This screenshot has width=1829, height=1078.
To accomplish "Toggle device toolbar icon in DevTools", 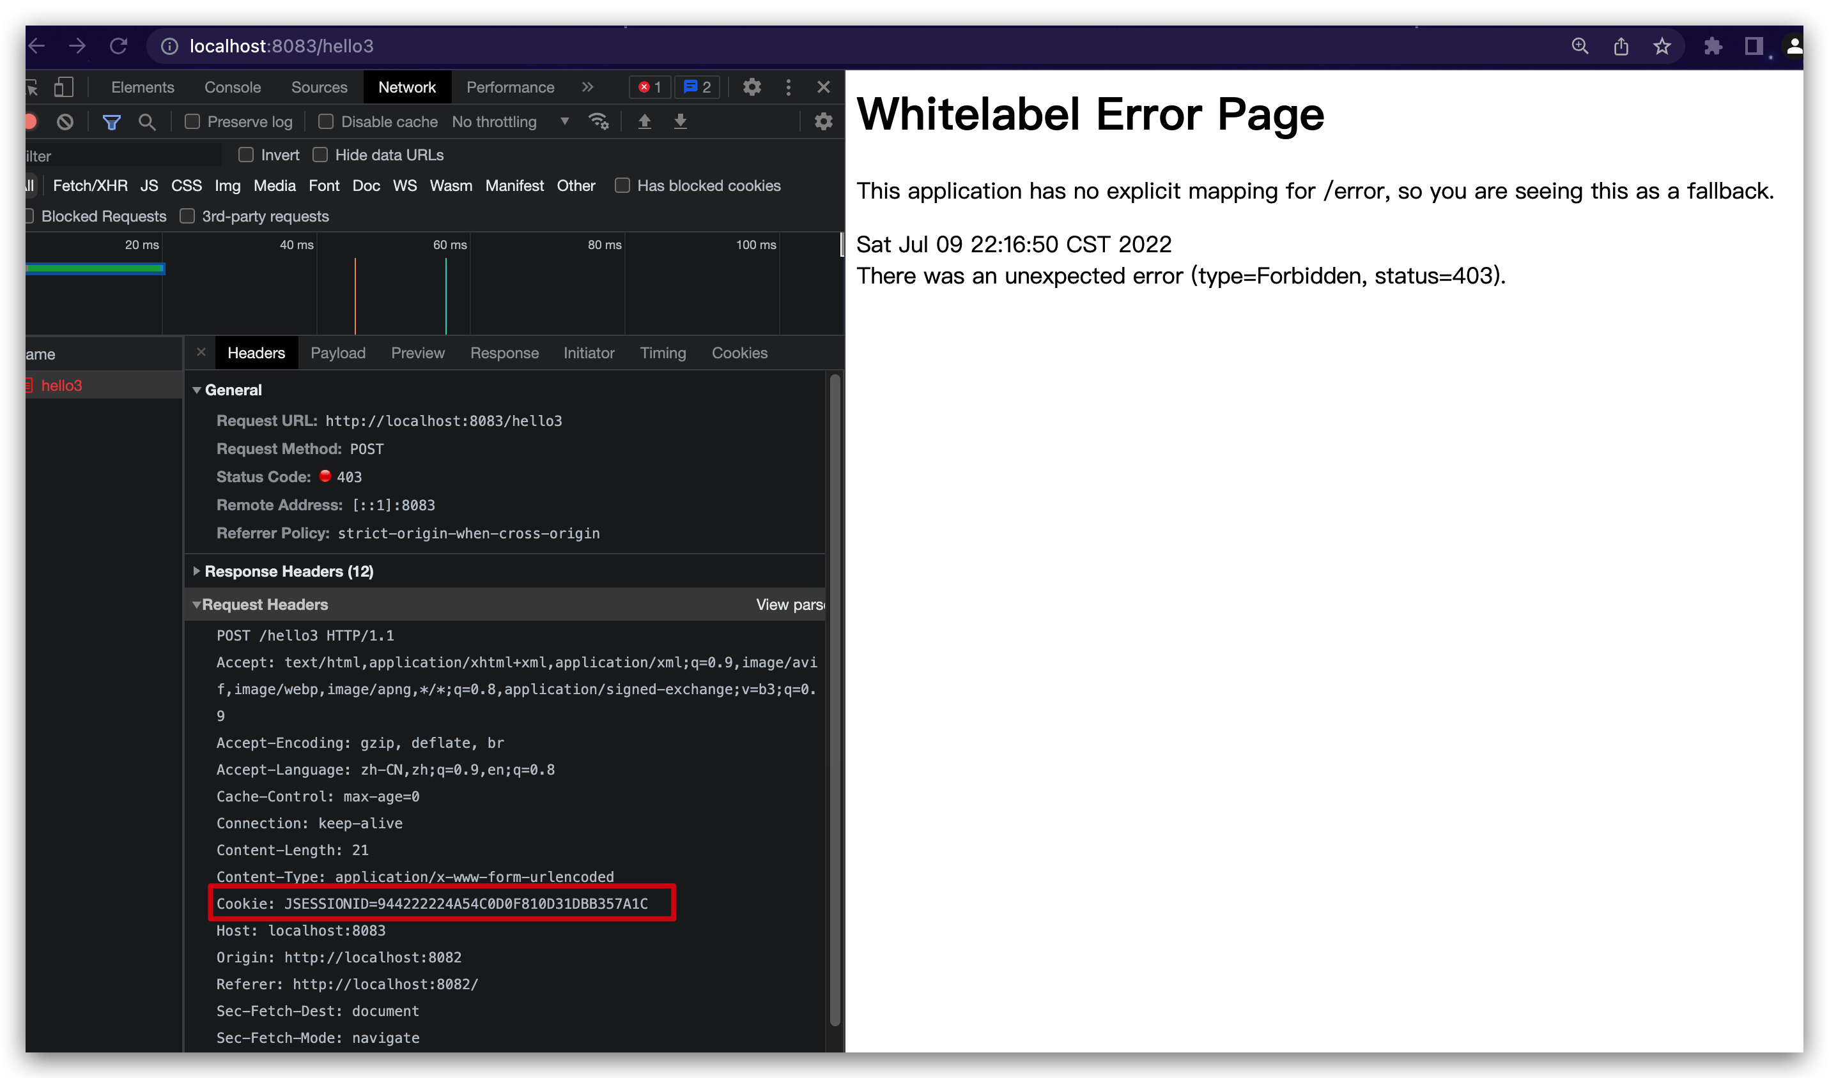I will (x=64, y=87).
